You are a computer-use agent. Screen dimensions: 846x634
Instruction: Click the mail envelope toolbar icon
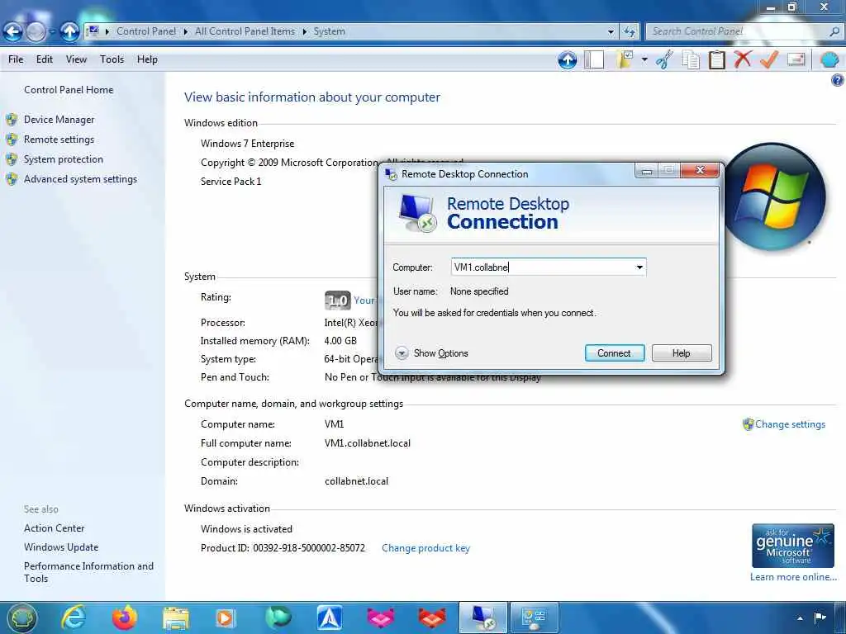point(796,59)
